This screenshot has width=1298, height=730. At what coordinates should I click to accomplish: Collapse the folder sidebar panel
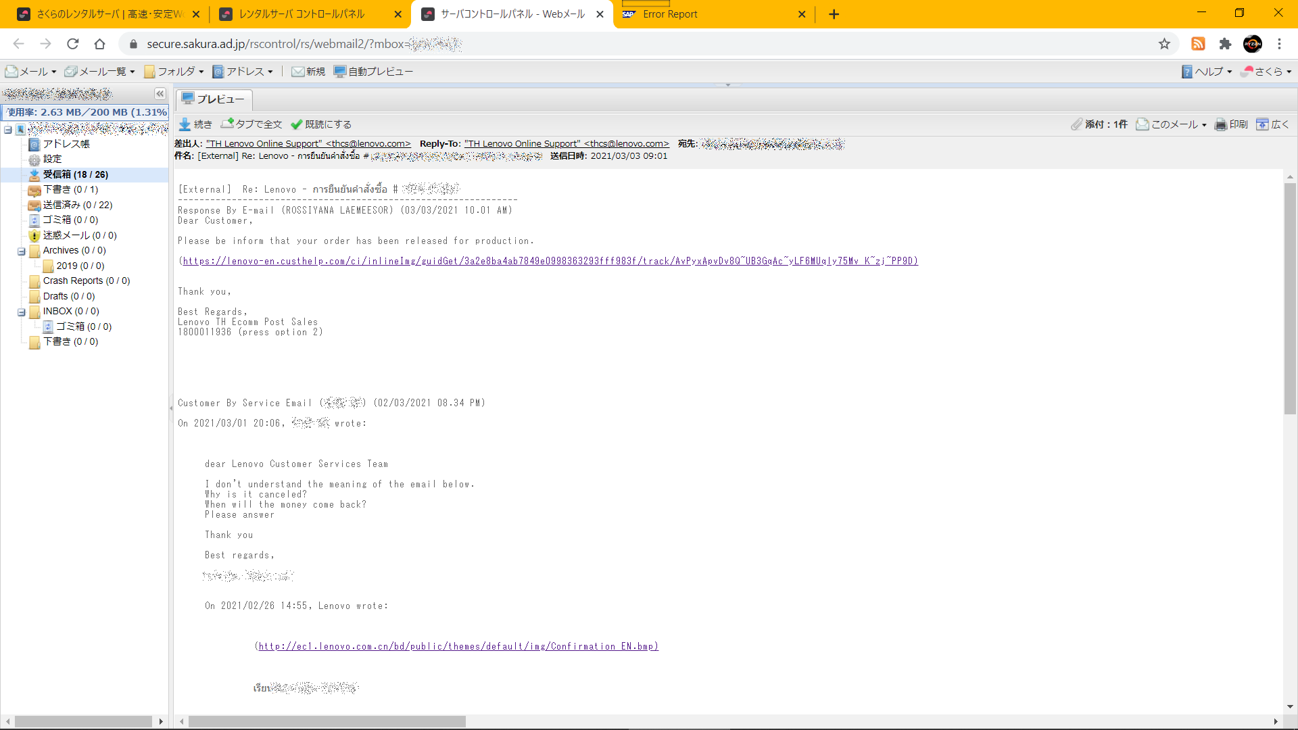[x=160, y=94]
